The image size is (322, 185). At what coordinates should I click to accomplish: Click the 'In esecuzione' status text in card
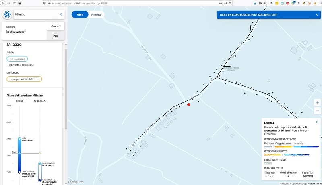coord(15,32)
